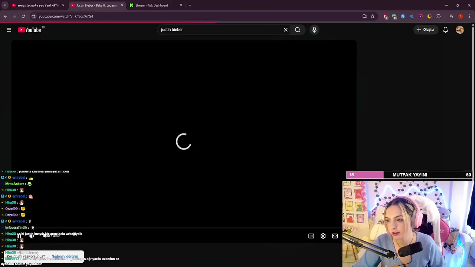Click the Nedenini öğrenin link
Screen dimensions: 475x267
(65, 256)
